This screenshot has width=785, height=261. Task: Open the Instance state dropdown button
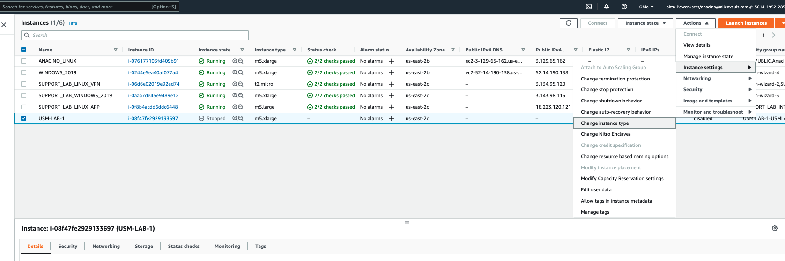pyautogui.click(x=645, y=23)
